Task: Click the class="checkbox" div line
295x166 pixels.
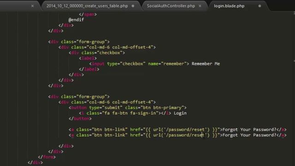Action: point(97,53)
